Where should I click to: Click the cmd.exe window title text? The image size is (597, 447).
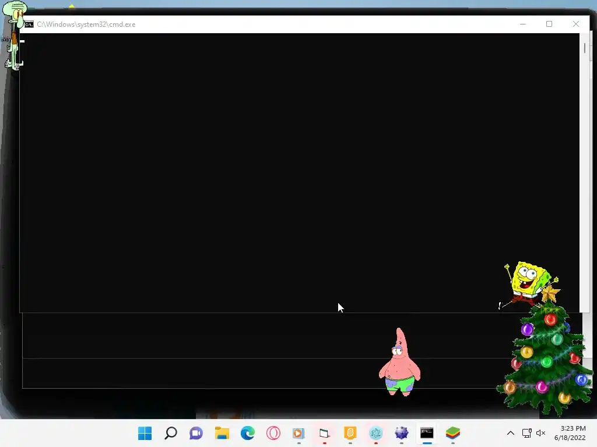click(86, 24)
